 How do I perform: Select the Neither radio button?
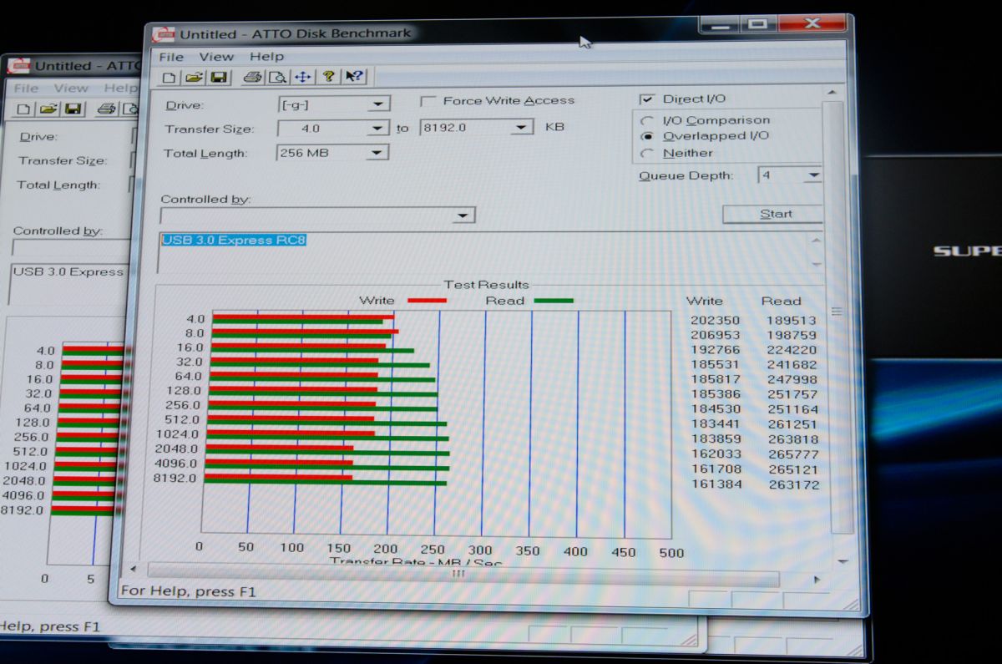646,154
